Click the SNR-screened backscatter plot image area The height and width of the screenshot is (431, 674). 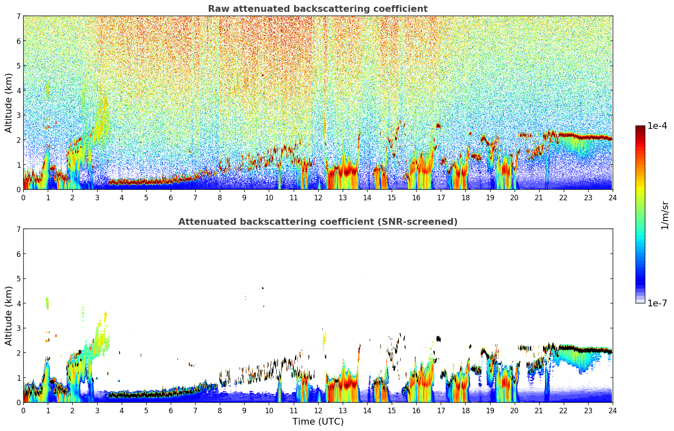coord(318,316)
